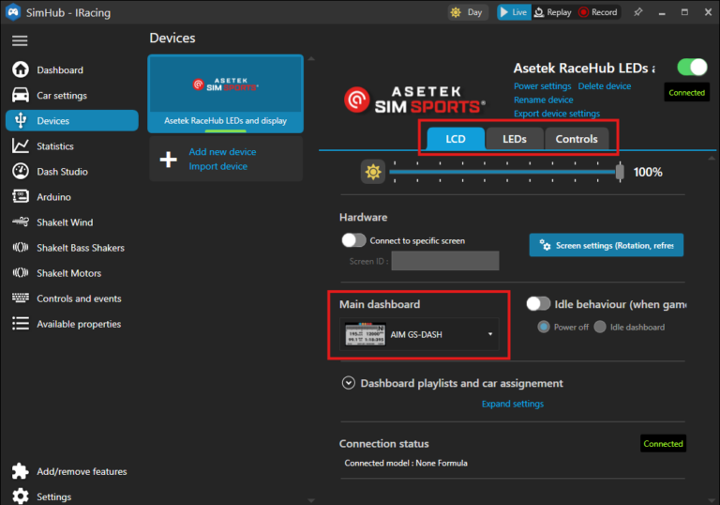Click the Import device link

point(217,166)
